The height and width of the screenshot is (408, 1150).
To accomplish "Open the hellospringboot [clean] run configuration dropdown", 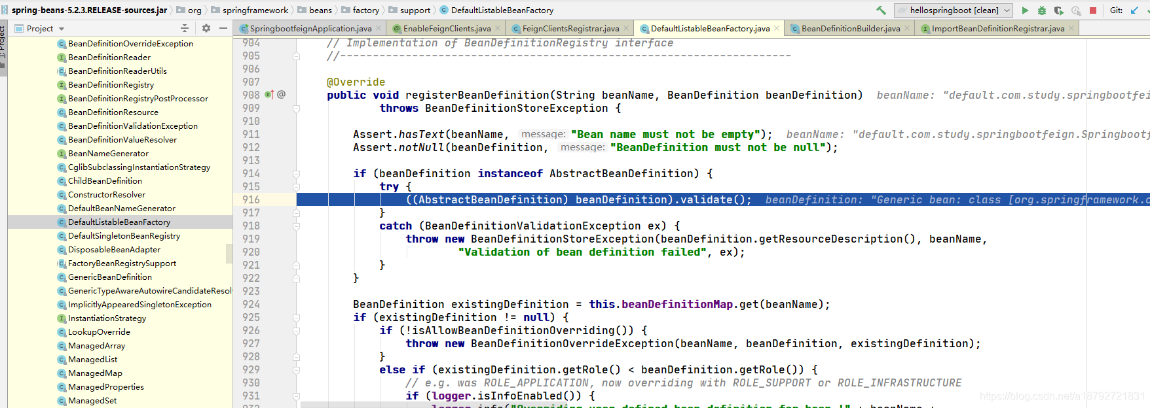I will coord(954,10).
